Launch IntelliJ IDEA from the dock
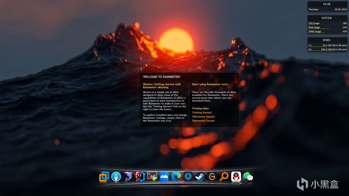The image size is (349, 196). (x=140, y=177)
